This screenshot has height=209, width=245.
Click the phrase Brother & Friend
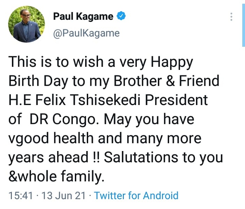point(166,81)
